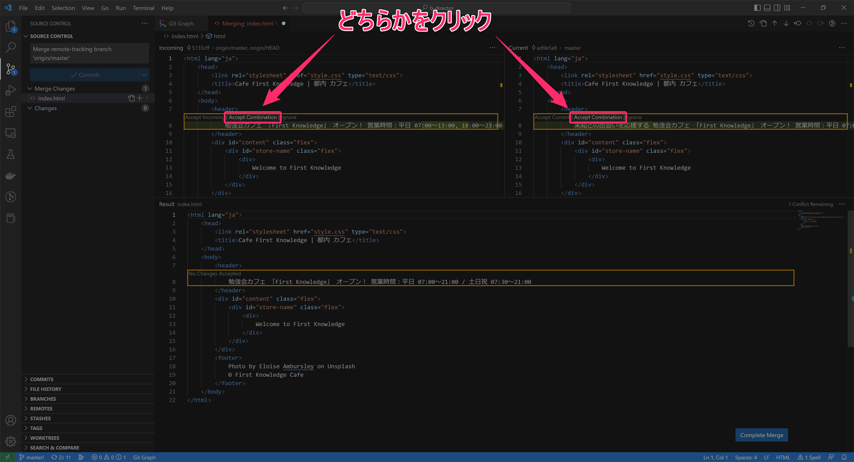Open the Search view
The width and height of the screenshot is (854, 462).
(11, 47)
